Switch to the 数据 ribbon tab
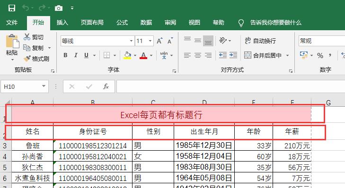The width and height of the screenshot is (345, 188). click(146, 23)
